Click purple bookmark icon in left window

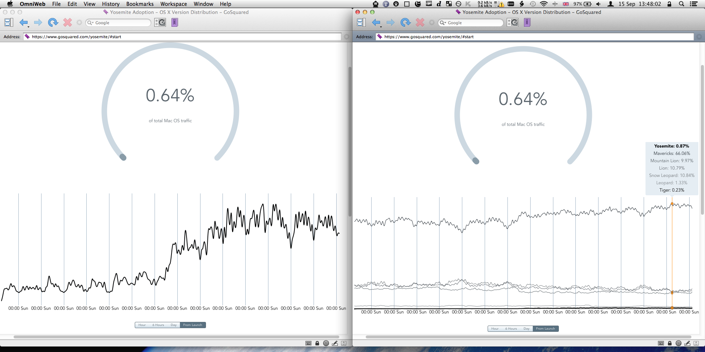[174, 22]
